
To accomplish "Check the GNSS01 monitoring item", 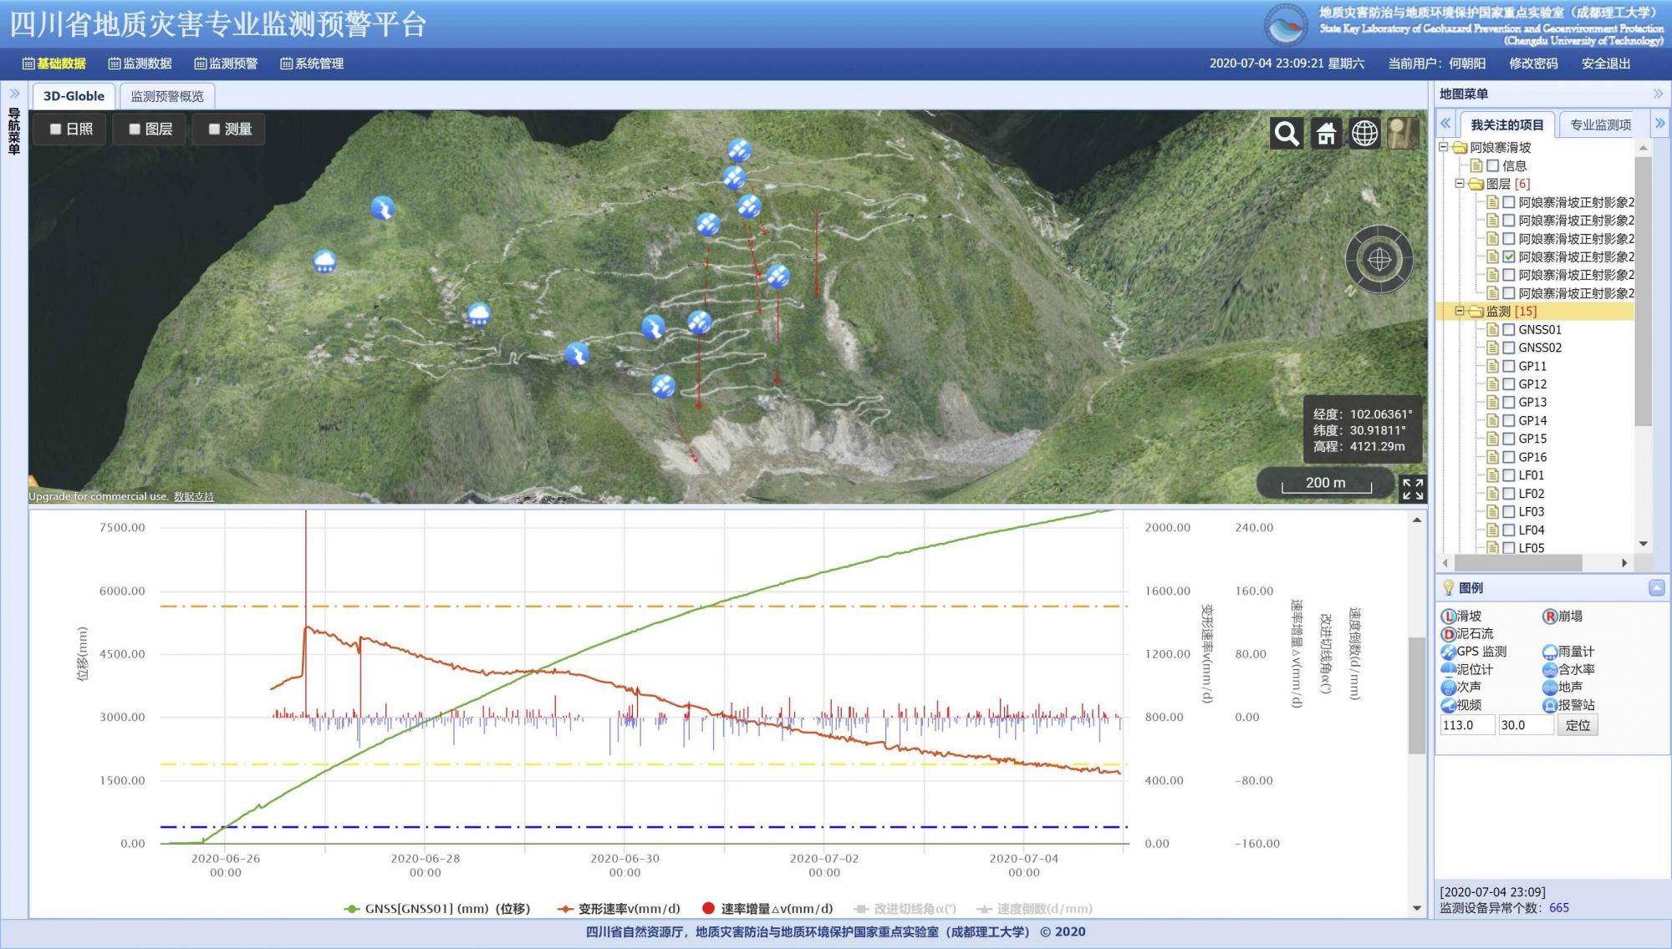I will click(1509, 329).
